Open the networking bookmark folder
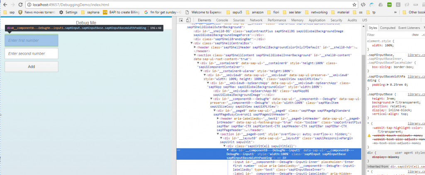The width and height of the screenshot is (425, 175). [316, 12]
